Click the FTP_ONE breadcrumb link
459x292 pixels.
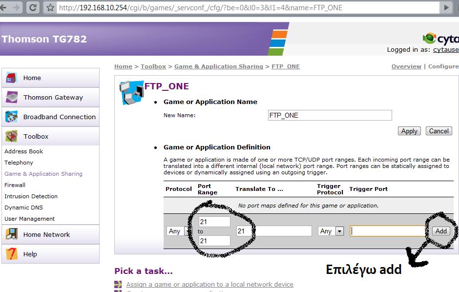pos(286,66)
